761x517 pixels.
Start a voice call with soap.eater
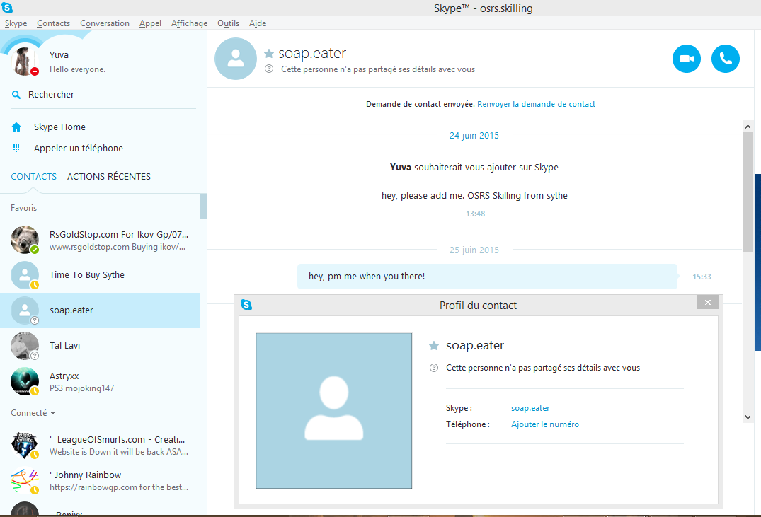click(725, 59)
